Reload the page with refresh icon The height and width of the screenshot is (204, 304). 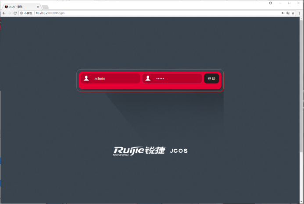coord(15,13)
